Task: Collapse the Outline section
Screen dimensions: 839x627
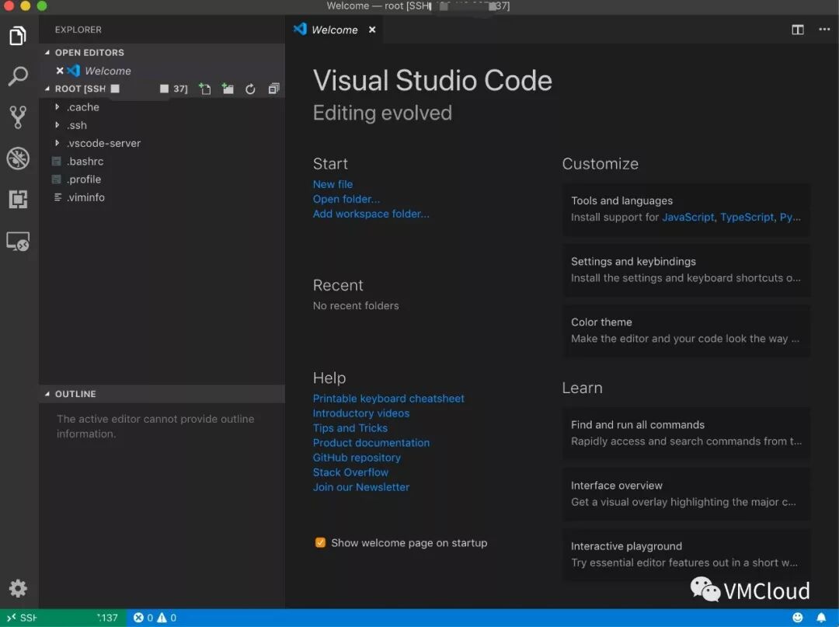Action: click(47, 394)
